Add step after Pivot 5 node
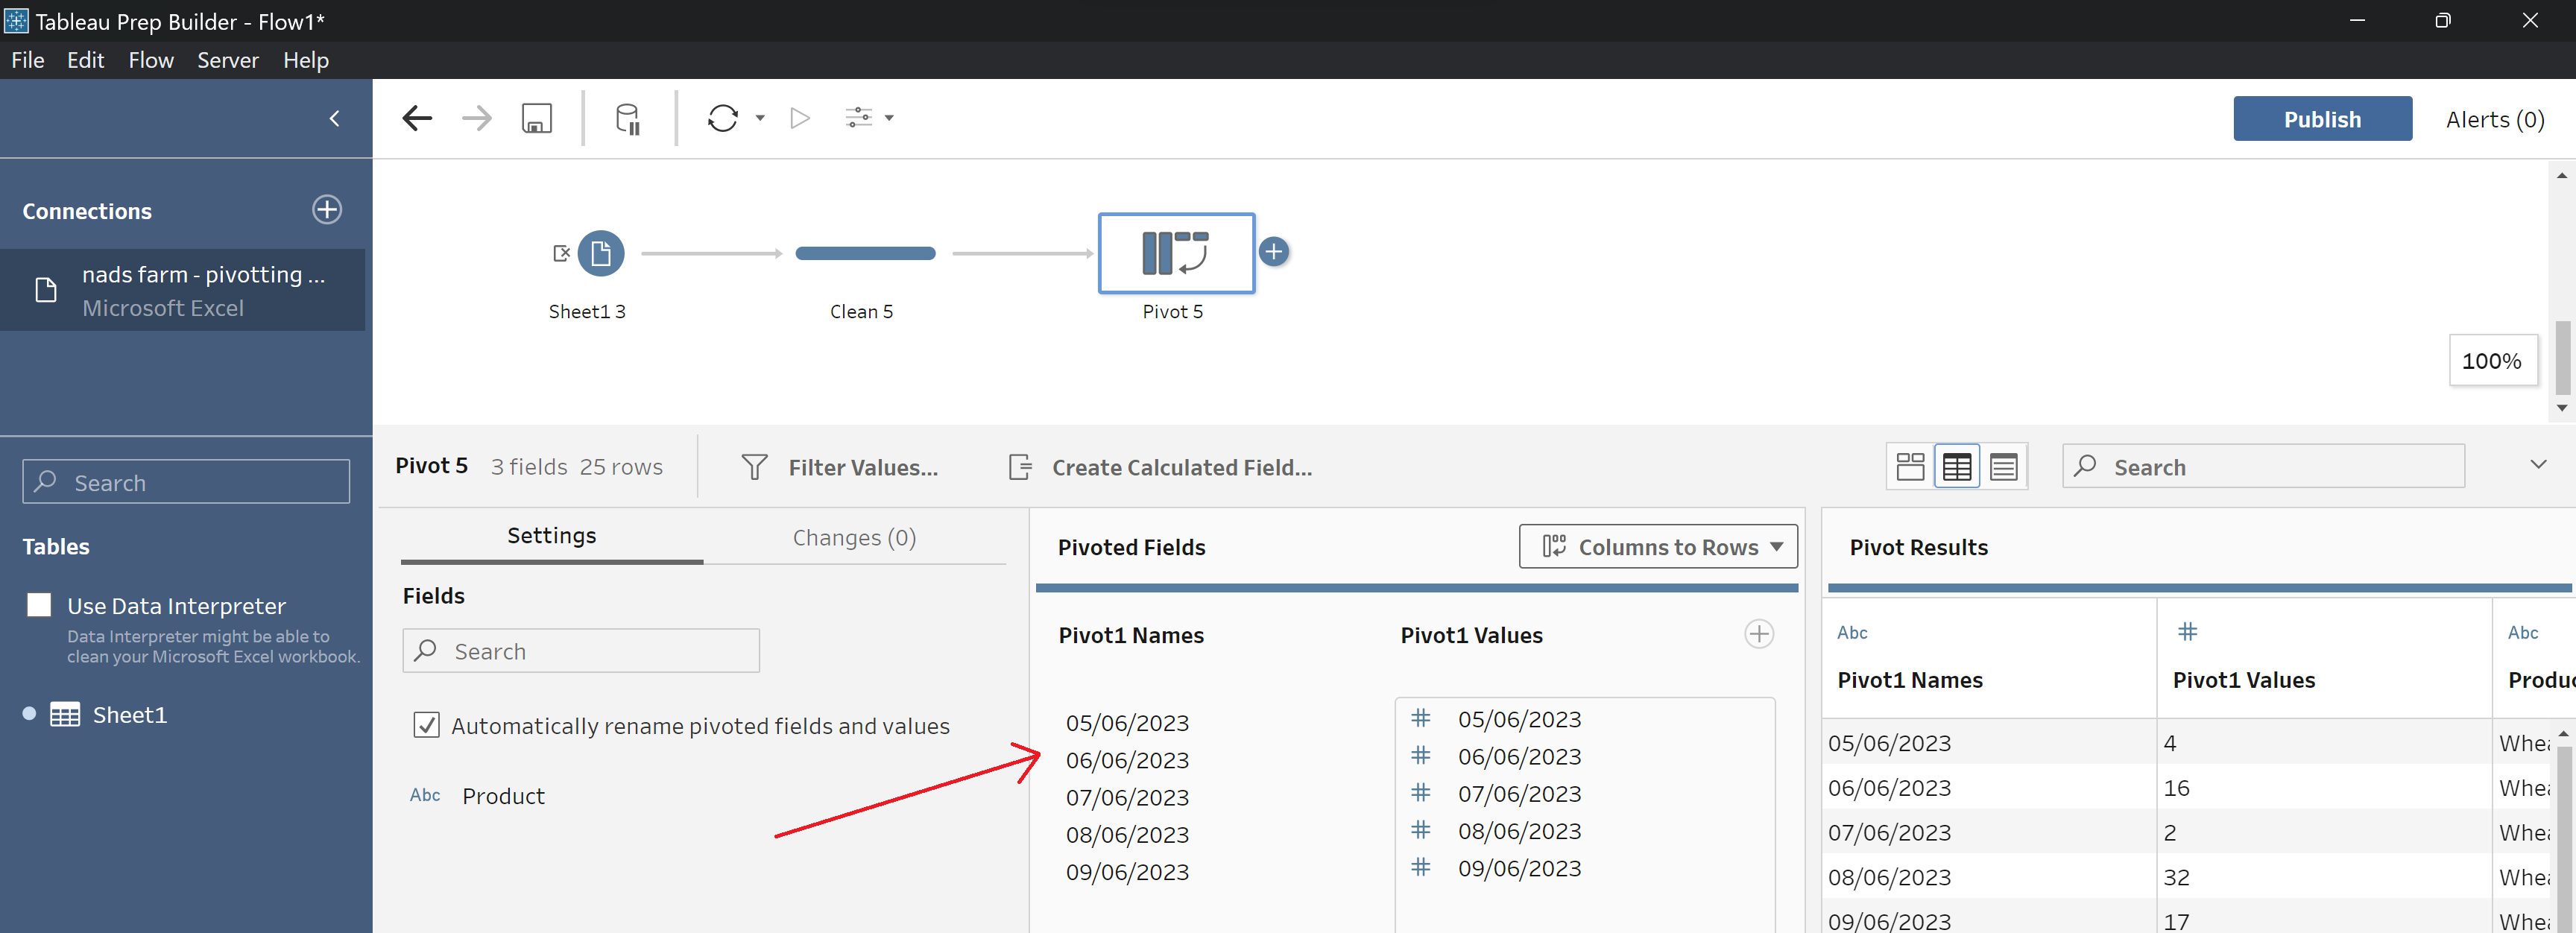Viewport: 2576px width, 933px height. click(1273, 252)
